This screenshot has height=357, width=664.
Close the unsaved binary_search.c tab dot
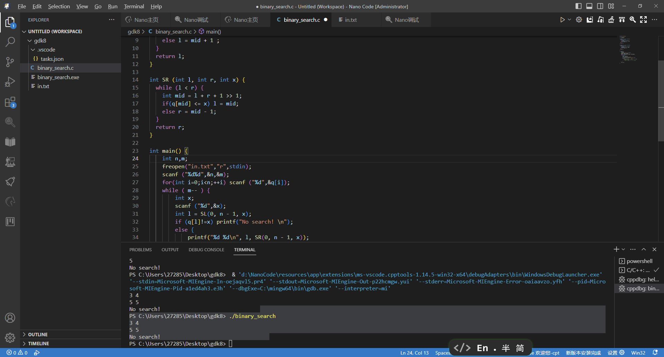(325, 20)
